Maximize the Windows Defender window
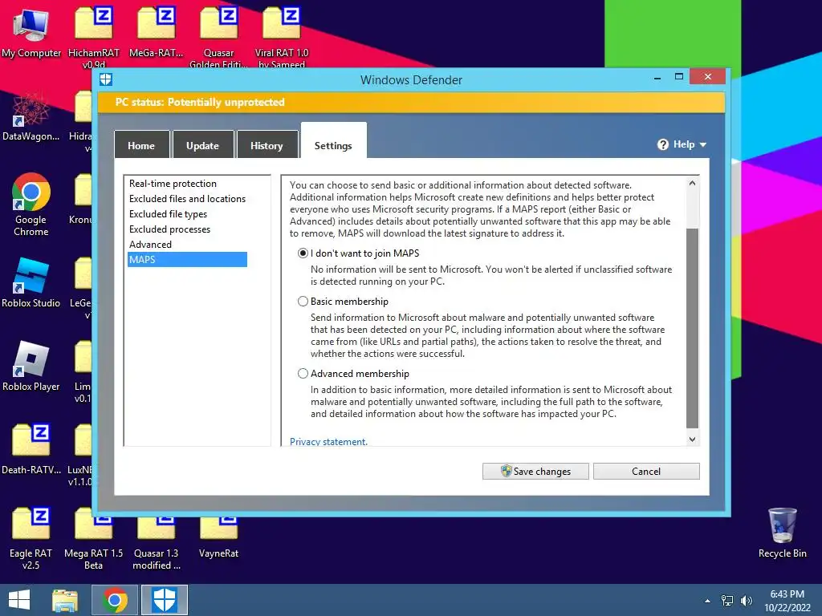The image size is (822, 616). (x=679, y=77)
